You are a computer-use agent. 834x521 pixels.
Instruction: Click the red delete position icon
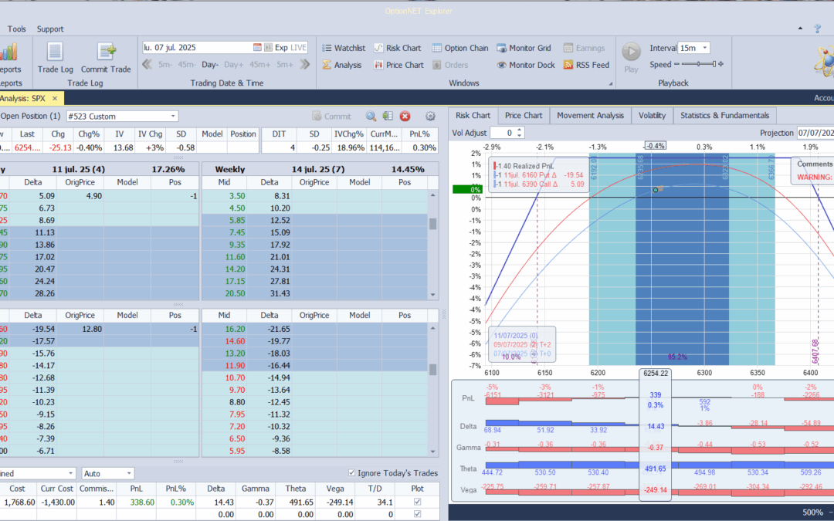(x=405, y=116)
